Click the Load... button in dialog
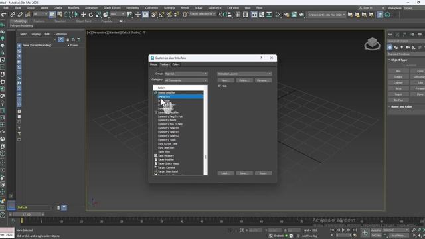The width and height of the screenshot is (425, 239). click(226, 173)
